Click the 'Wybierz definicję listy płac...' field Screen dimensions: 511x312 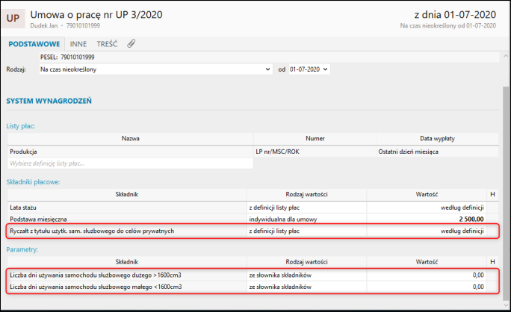pyautogui.click(x=130, y=163)
